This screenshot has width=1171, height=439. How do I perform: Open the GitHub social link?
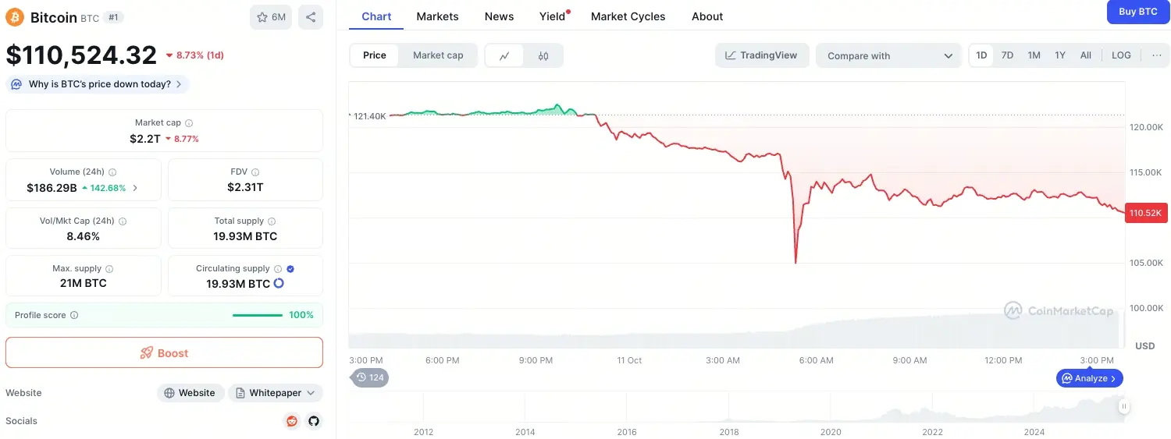314,421
